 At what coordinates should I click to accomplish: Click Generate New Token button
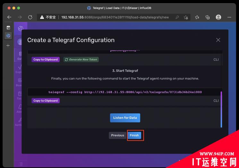pos(81,59)
